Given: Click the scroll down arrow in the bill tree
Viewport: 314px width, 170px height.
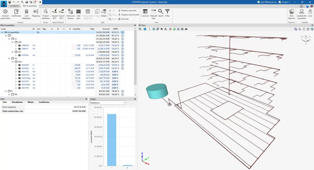Looking at the screenshot, I should [x=135, y=95].
